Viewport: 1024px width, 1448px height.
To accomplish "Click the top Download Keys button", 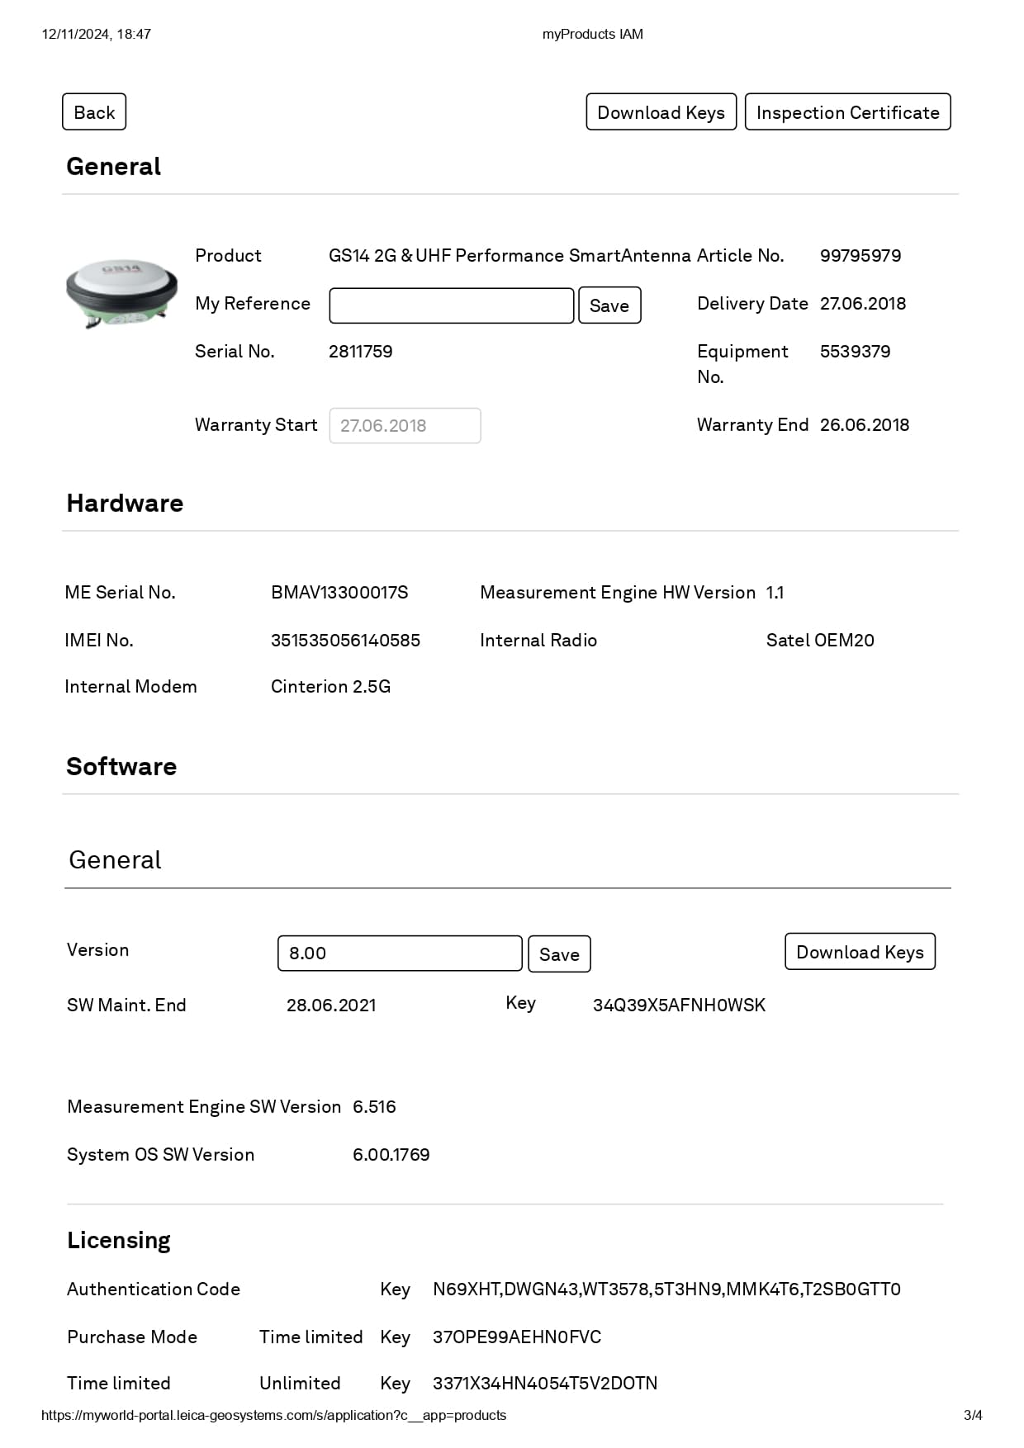I will pyautogui.click(x=661, y=112).
